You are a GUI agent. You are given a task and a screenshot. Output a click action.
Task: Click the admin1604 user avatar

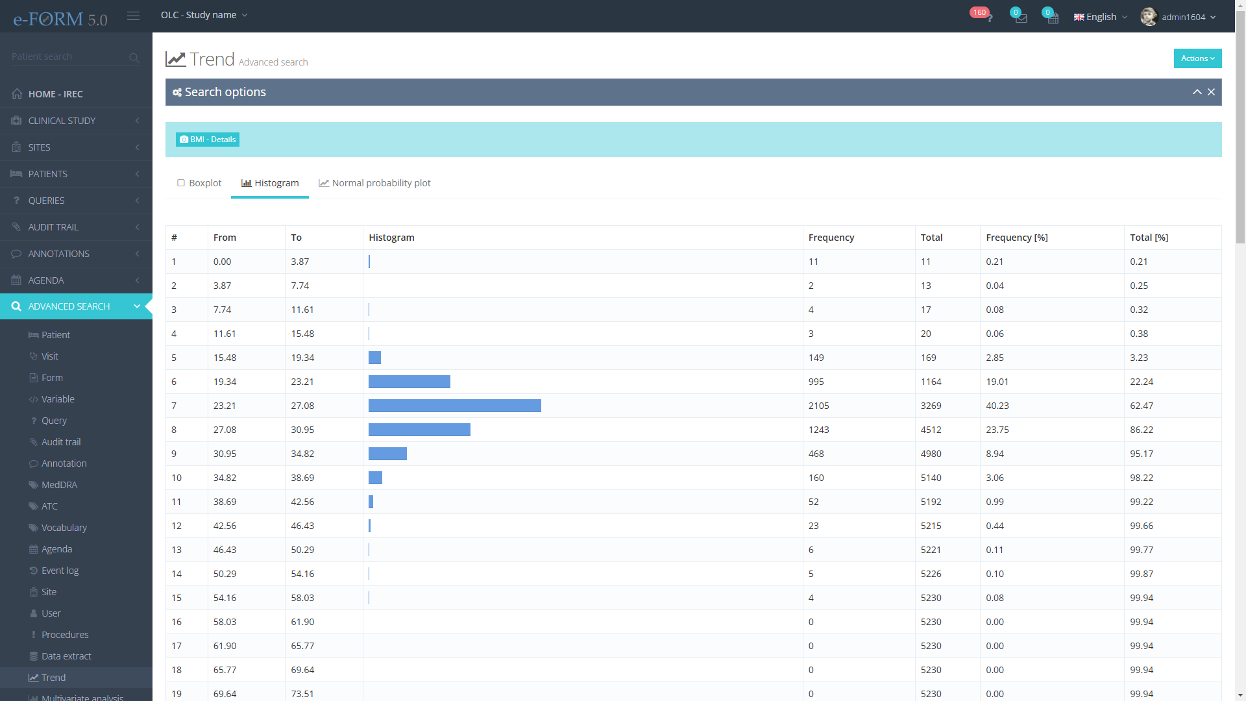tap(1149, 17)
